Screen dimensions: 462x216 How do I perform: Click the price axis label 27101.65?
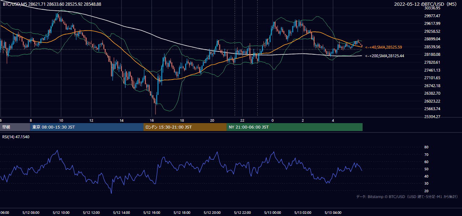point(432,78)
